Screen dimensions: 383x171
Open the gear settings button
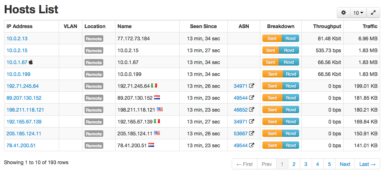point(344,13)
